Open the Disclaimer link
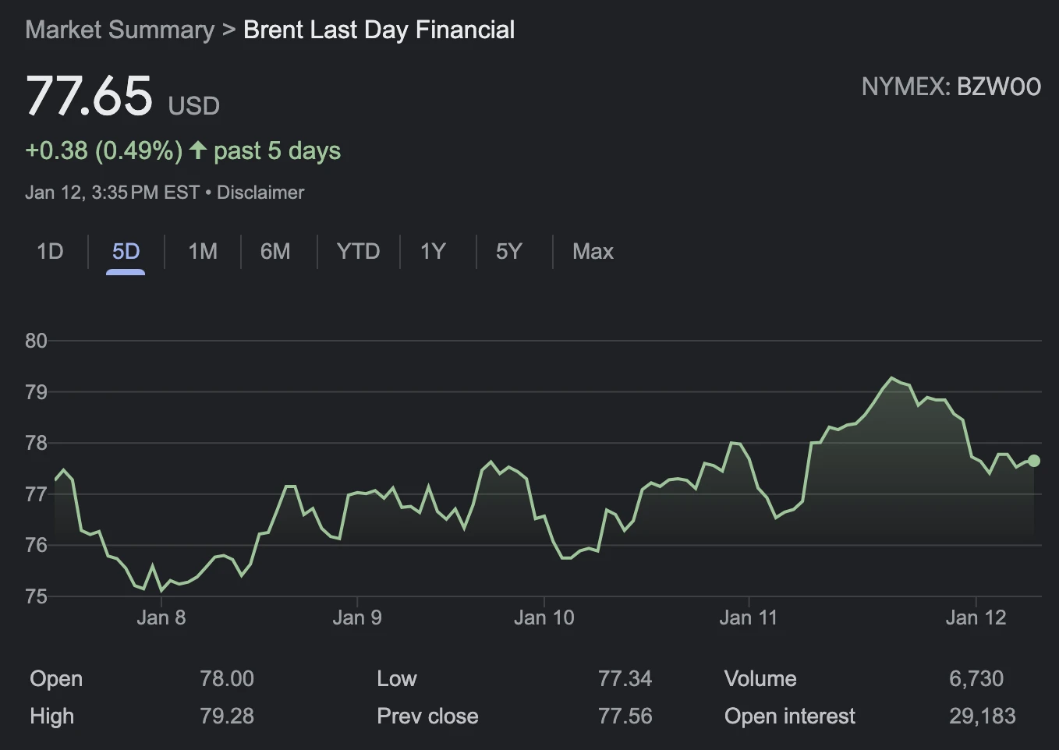Image resolution: width=1059 pixels, height=750 pixels. coord(260,193)
